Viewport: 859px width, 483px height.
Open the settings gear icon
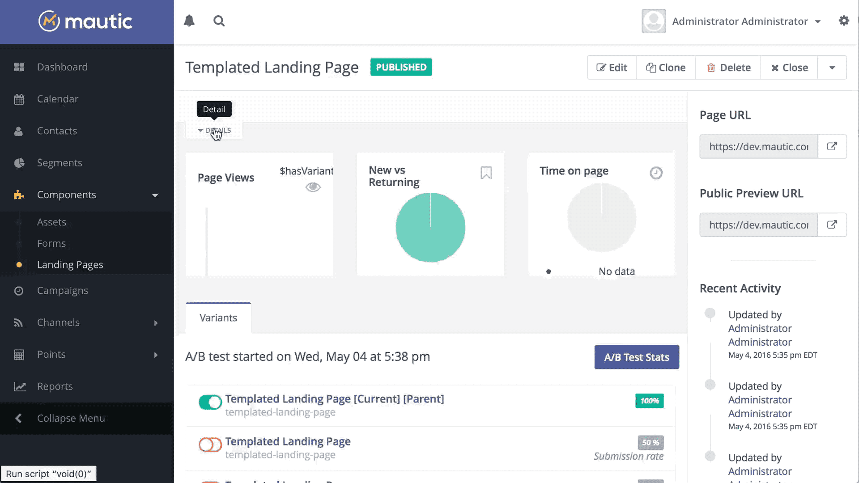844,21
